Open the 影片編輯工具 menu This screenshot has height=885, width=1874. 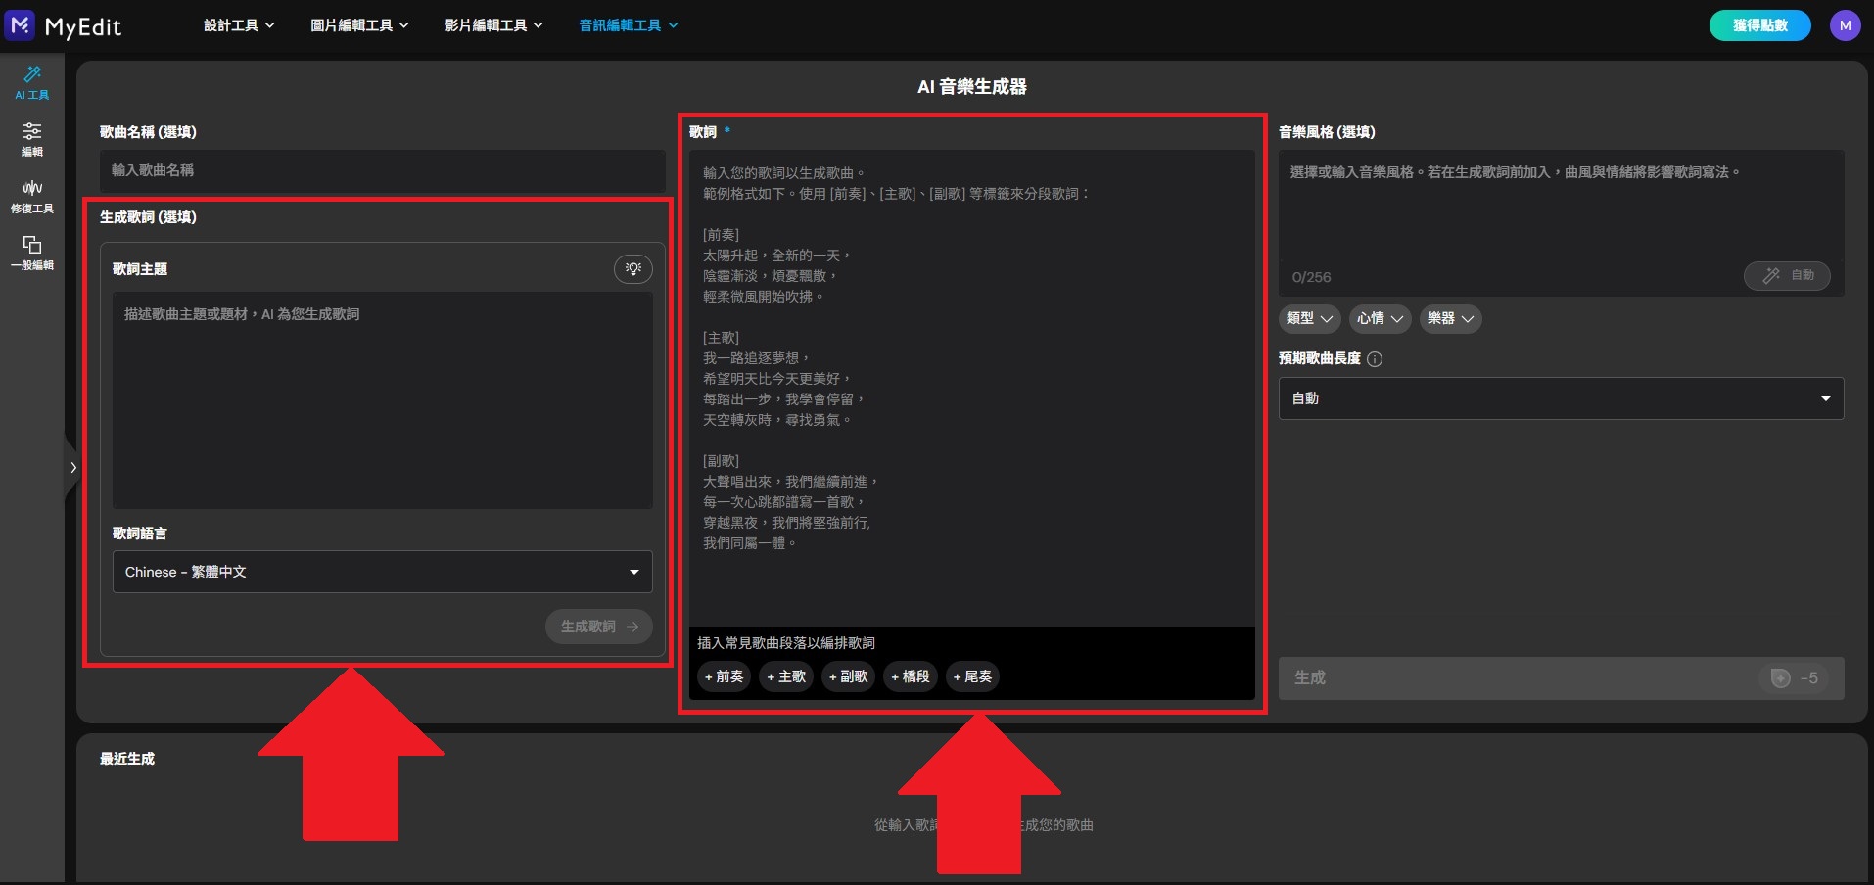tap(492, 24)
